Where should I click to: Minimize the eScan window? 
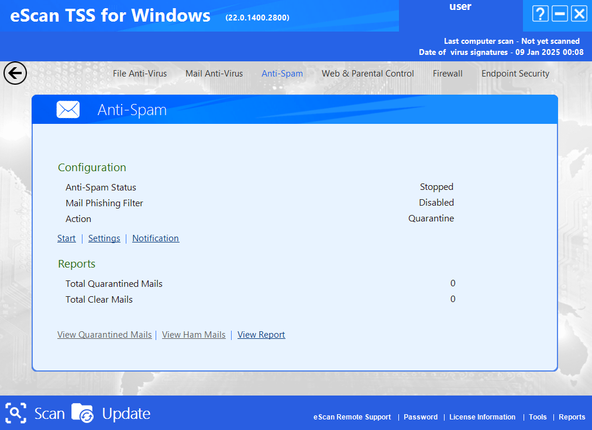point(559,14)
